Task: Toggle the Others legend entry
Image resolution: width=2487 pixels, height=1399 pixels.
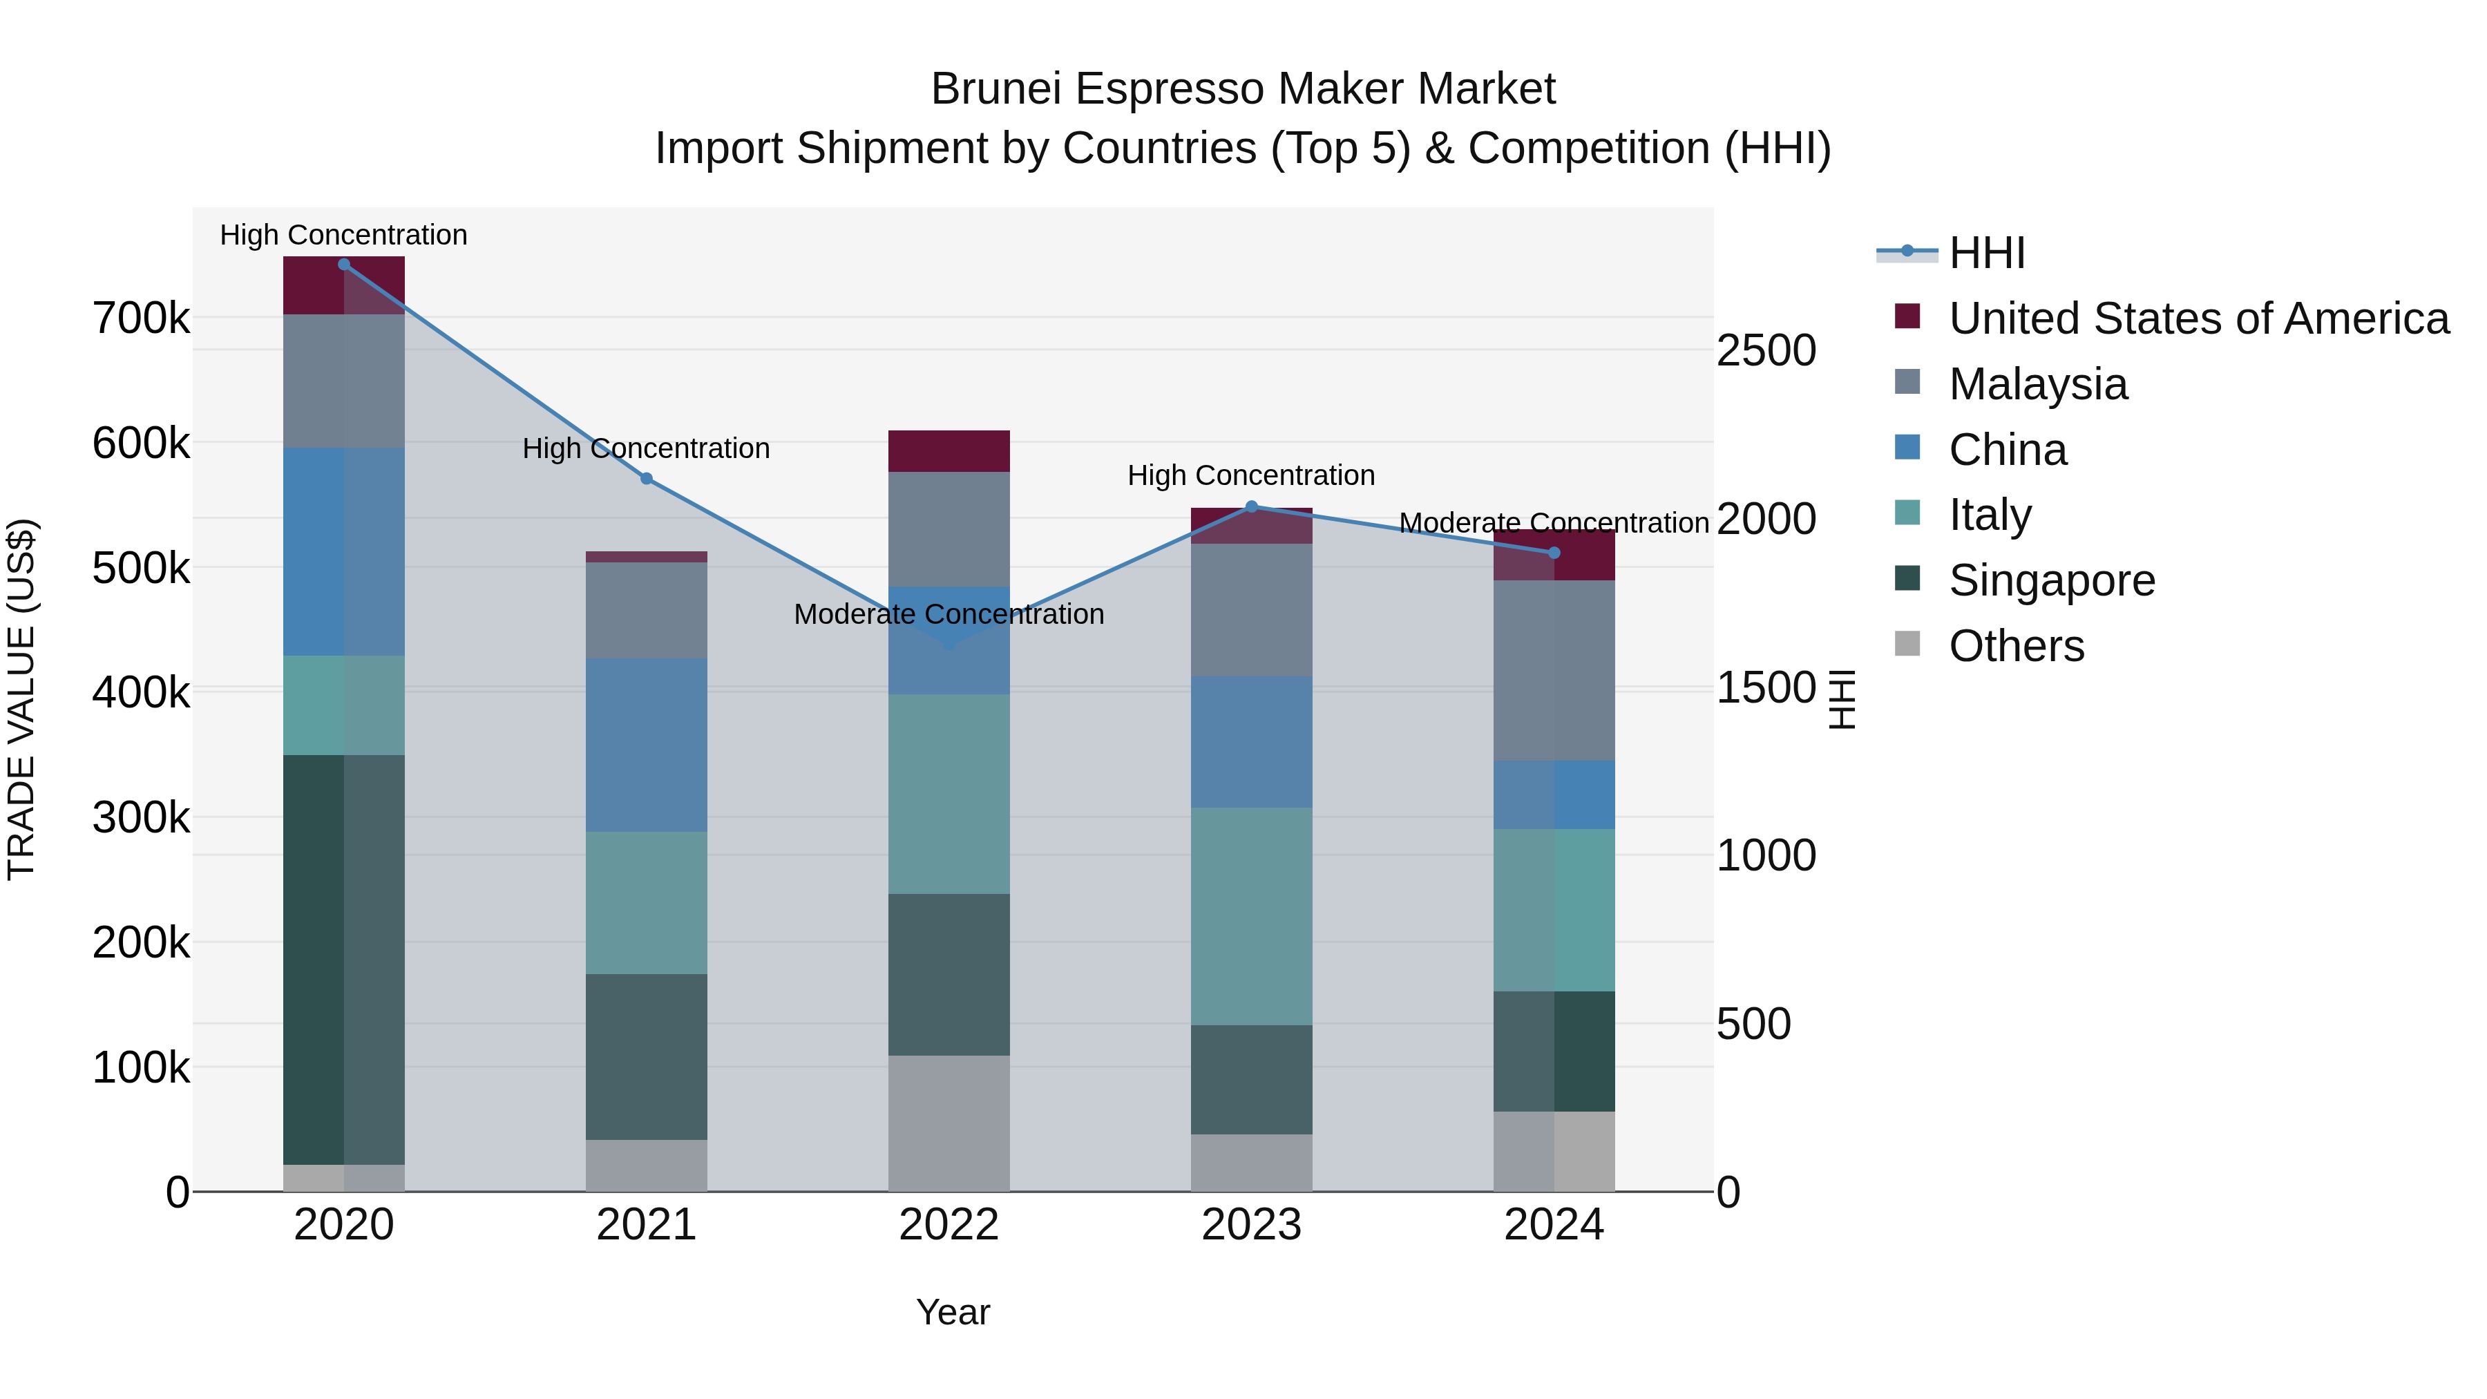Action: click(x=1990, y=645)
